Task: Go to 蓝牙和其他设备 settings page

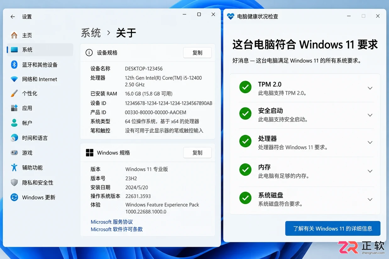Action: 40,65
